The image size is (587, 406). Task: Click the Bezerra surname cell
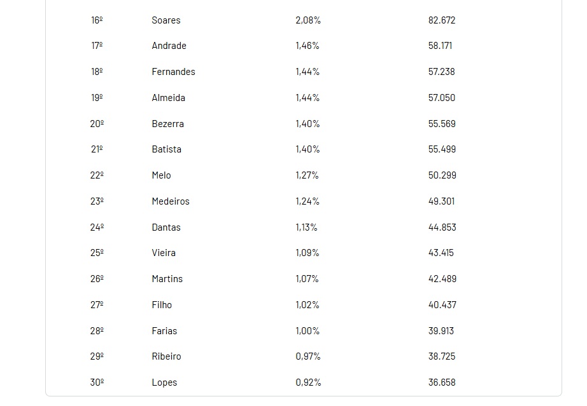point(167,124)
